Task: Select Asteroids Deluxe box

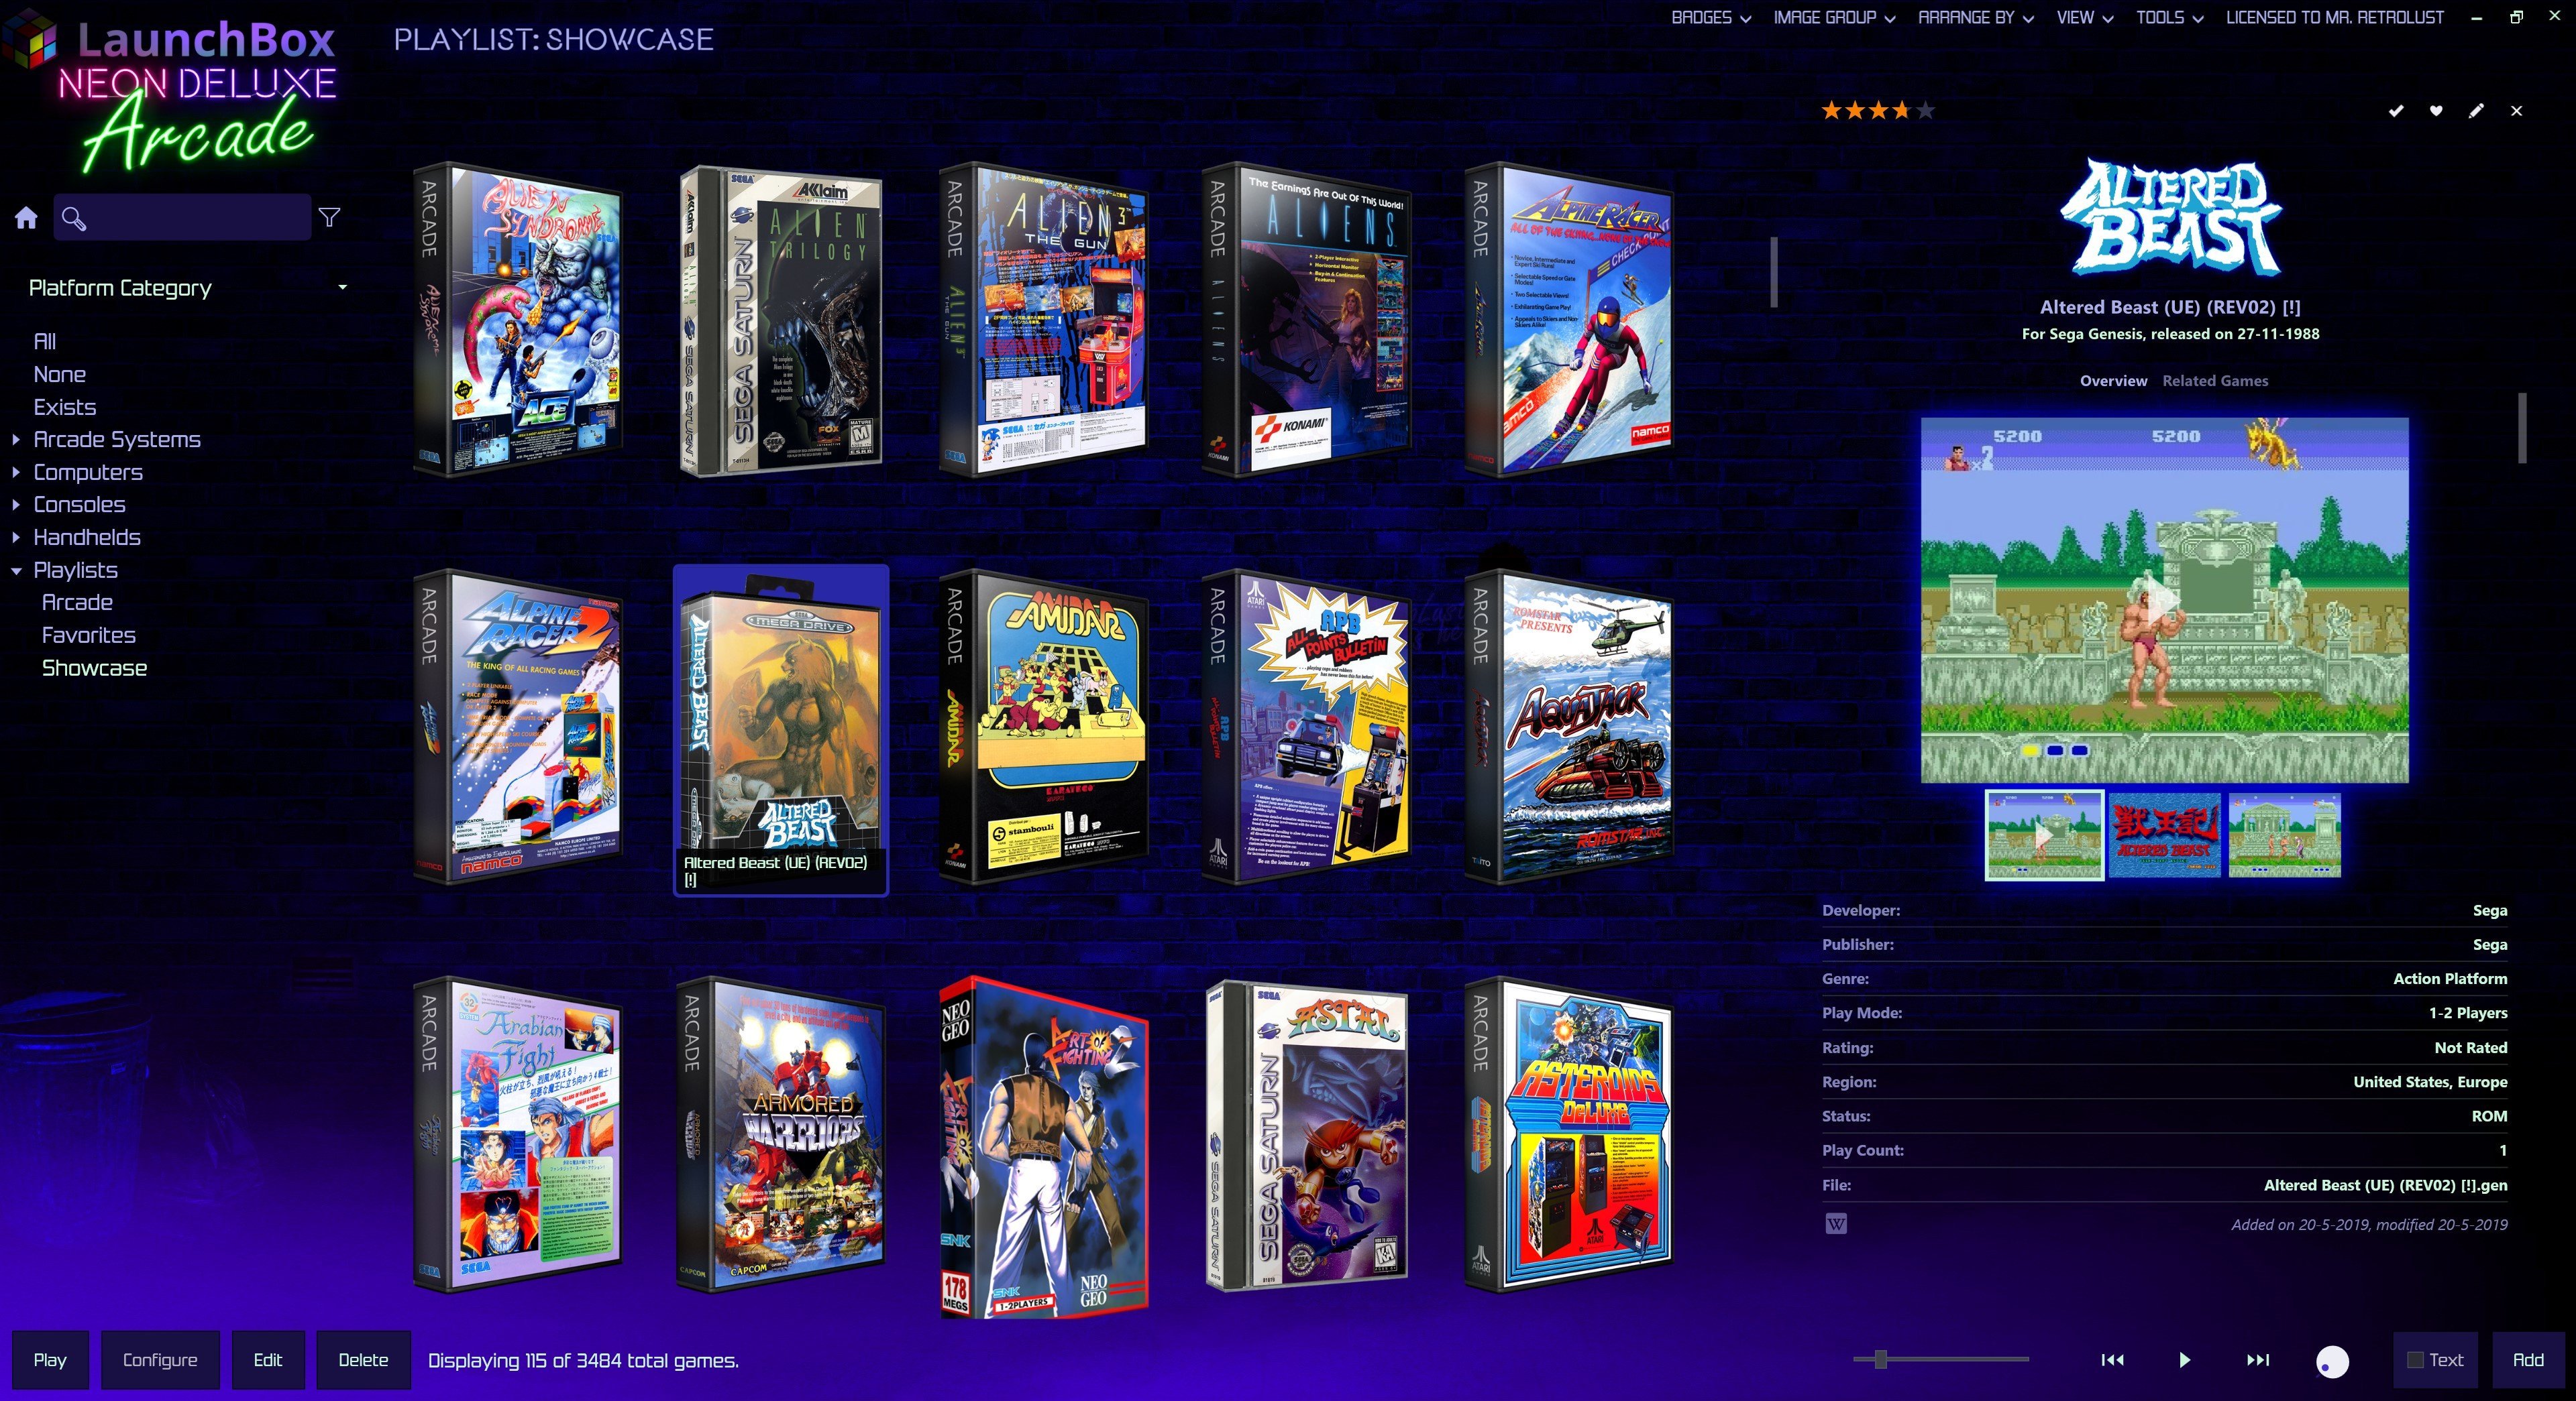Action: pyautogui.click(x=1569, y=1134)
